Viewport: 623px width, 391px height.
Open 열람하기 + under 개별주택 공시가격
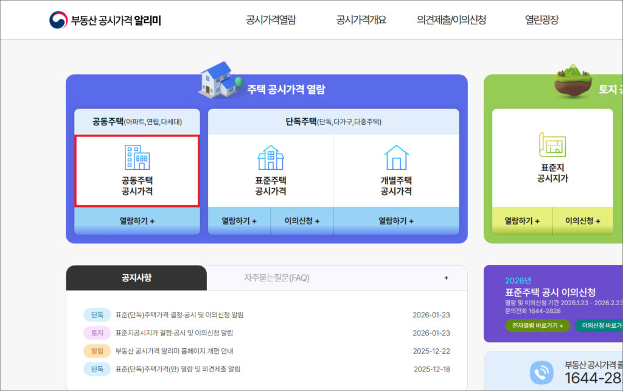click(396, 220)
